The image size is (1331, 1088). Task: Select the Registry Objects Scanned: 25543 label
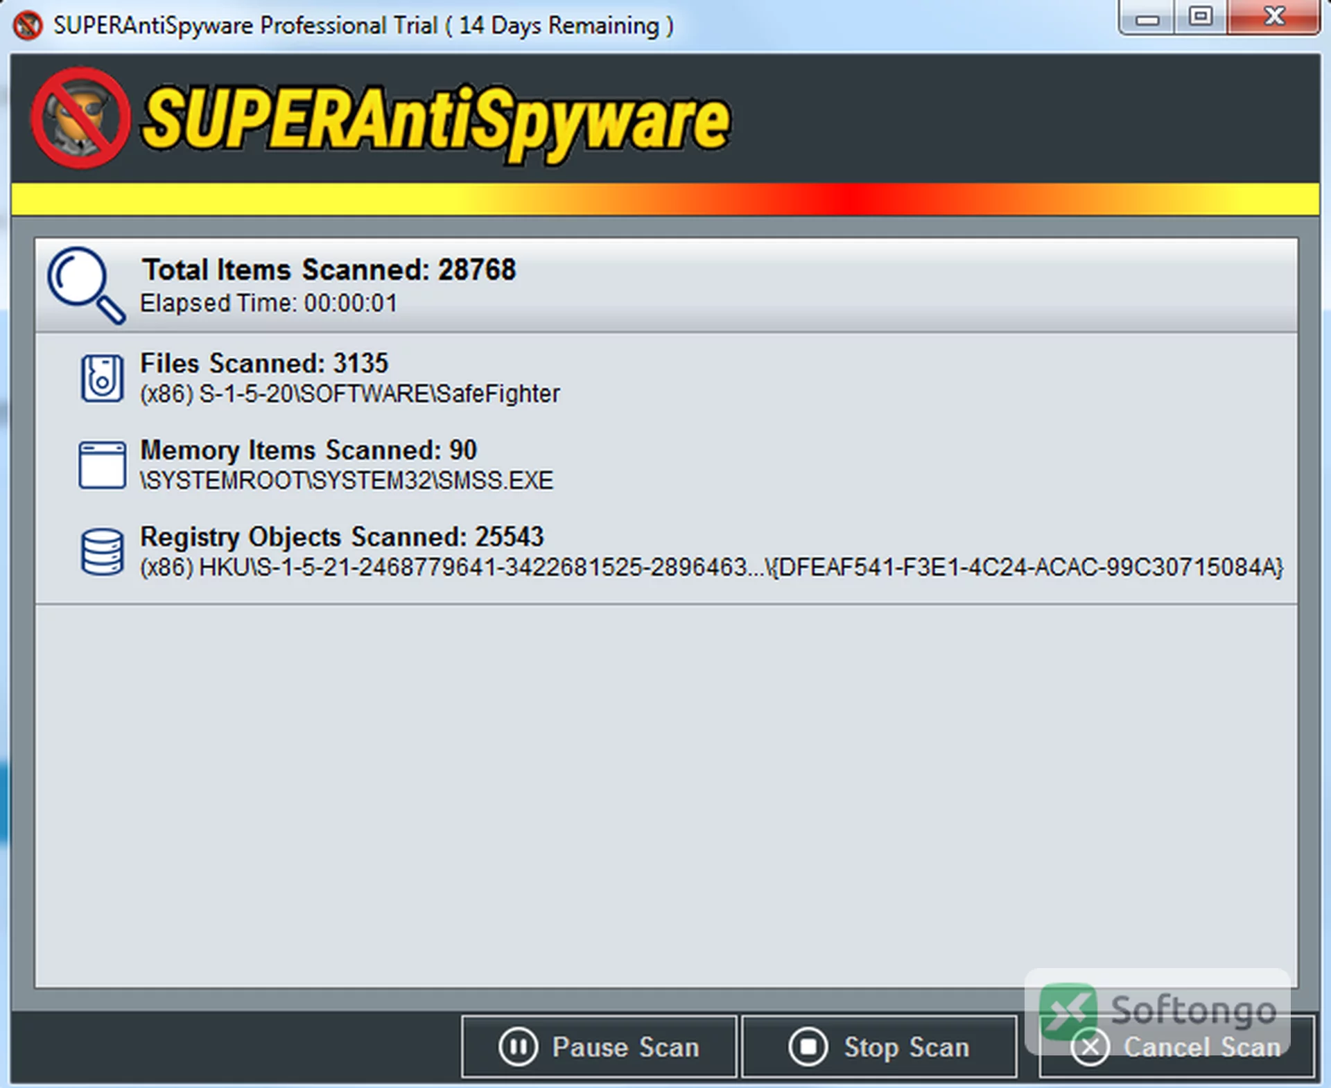point(342,536)
